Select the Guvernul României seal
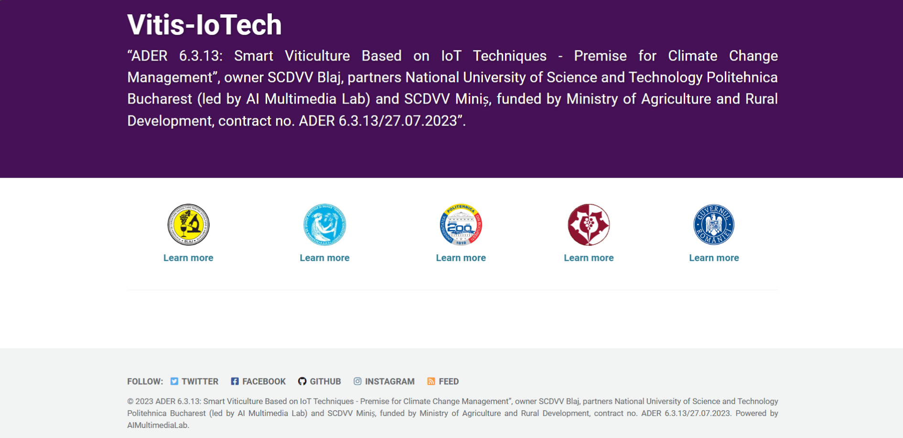903x438 pixels. (714, 225)
